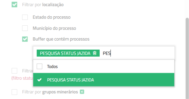The width and height of the screenshot is (189, 99).
Task: Click the Filtrar por localização label
Action: pyautogui.click(x=43, y=5)
